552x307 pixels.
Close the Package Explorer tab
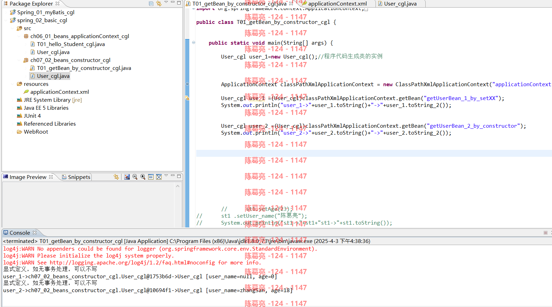coord(57,3)
